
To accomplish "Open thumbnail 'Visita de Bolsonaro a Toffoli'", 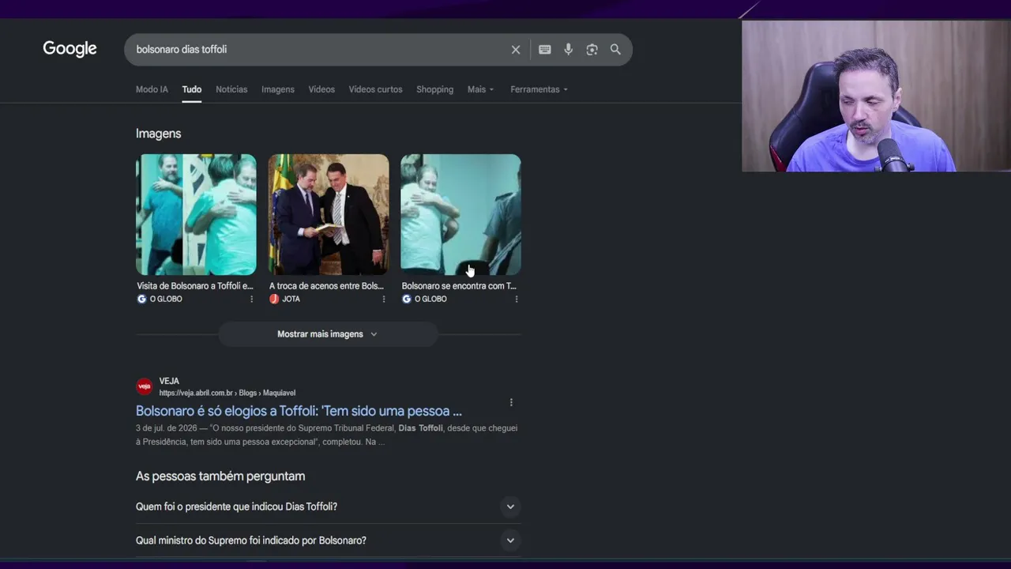I will (196, 214).
